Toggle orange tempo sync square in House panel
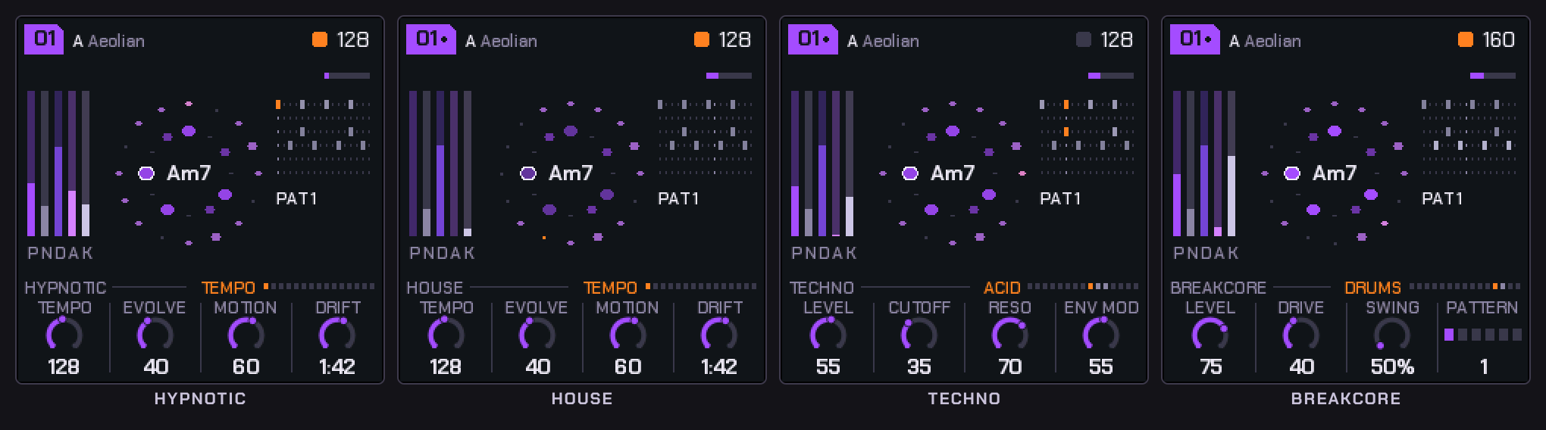1546x430 pixels. point(702,39)
